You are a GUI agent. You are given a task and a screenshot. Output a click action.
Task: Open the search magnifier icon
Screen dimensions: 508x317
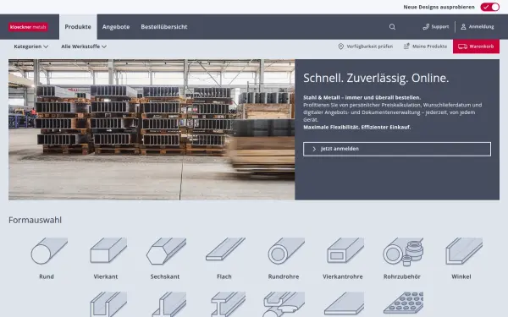pos(392,27)
